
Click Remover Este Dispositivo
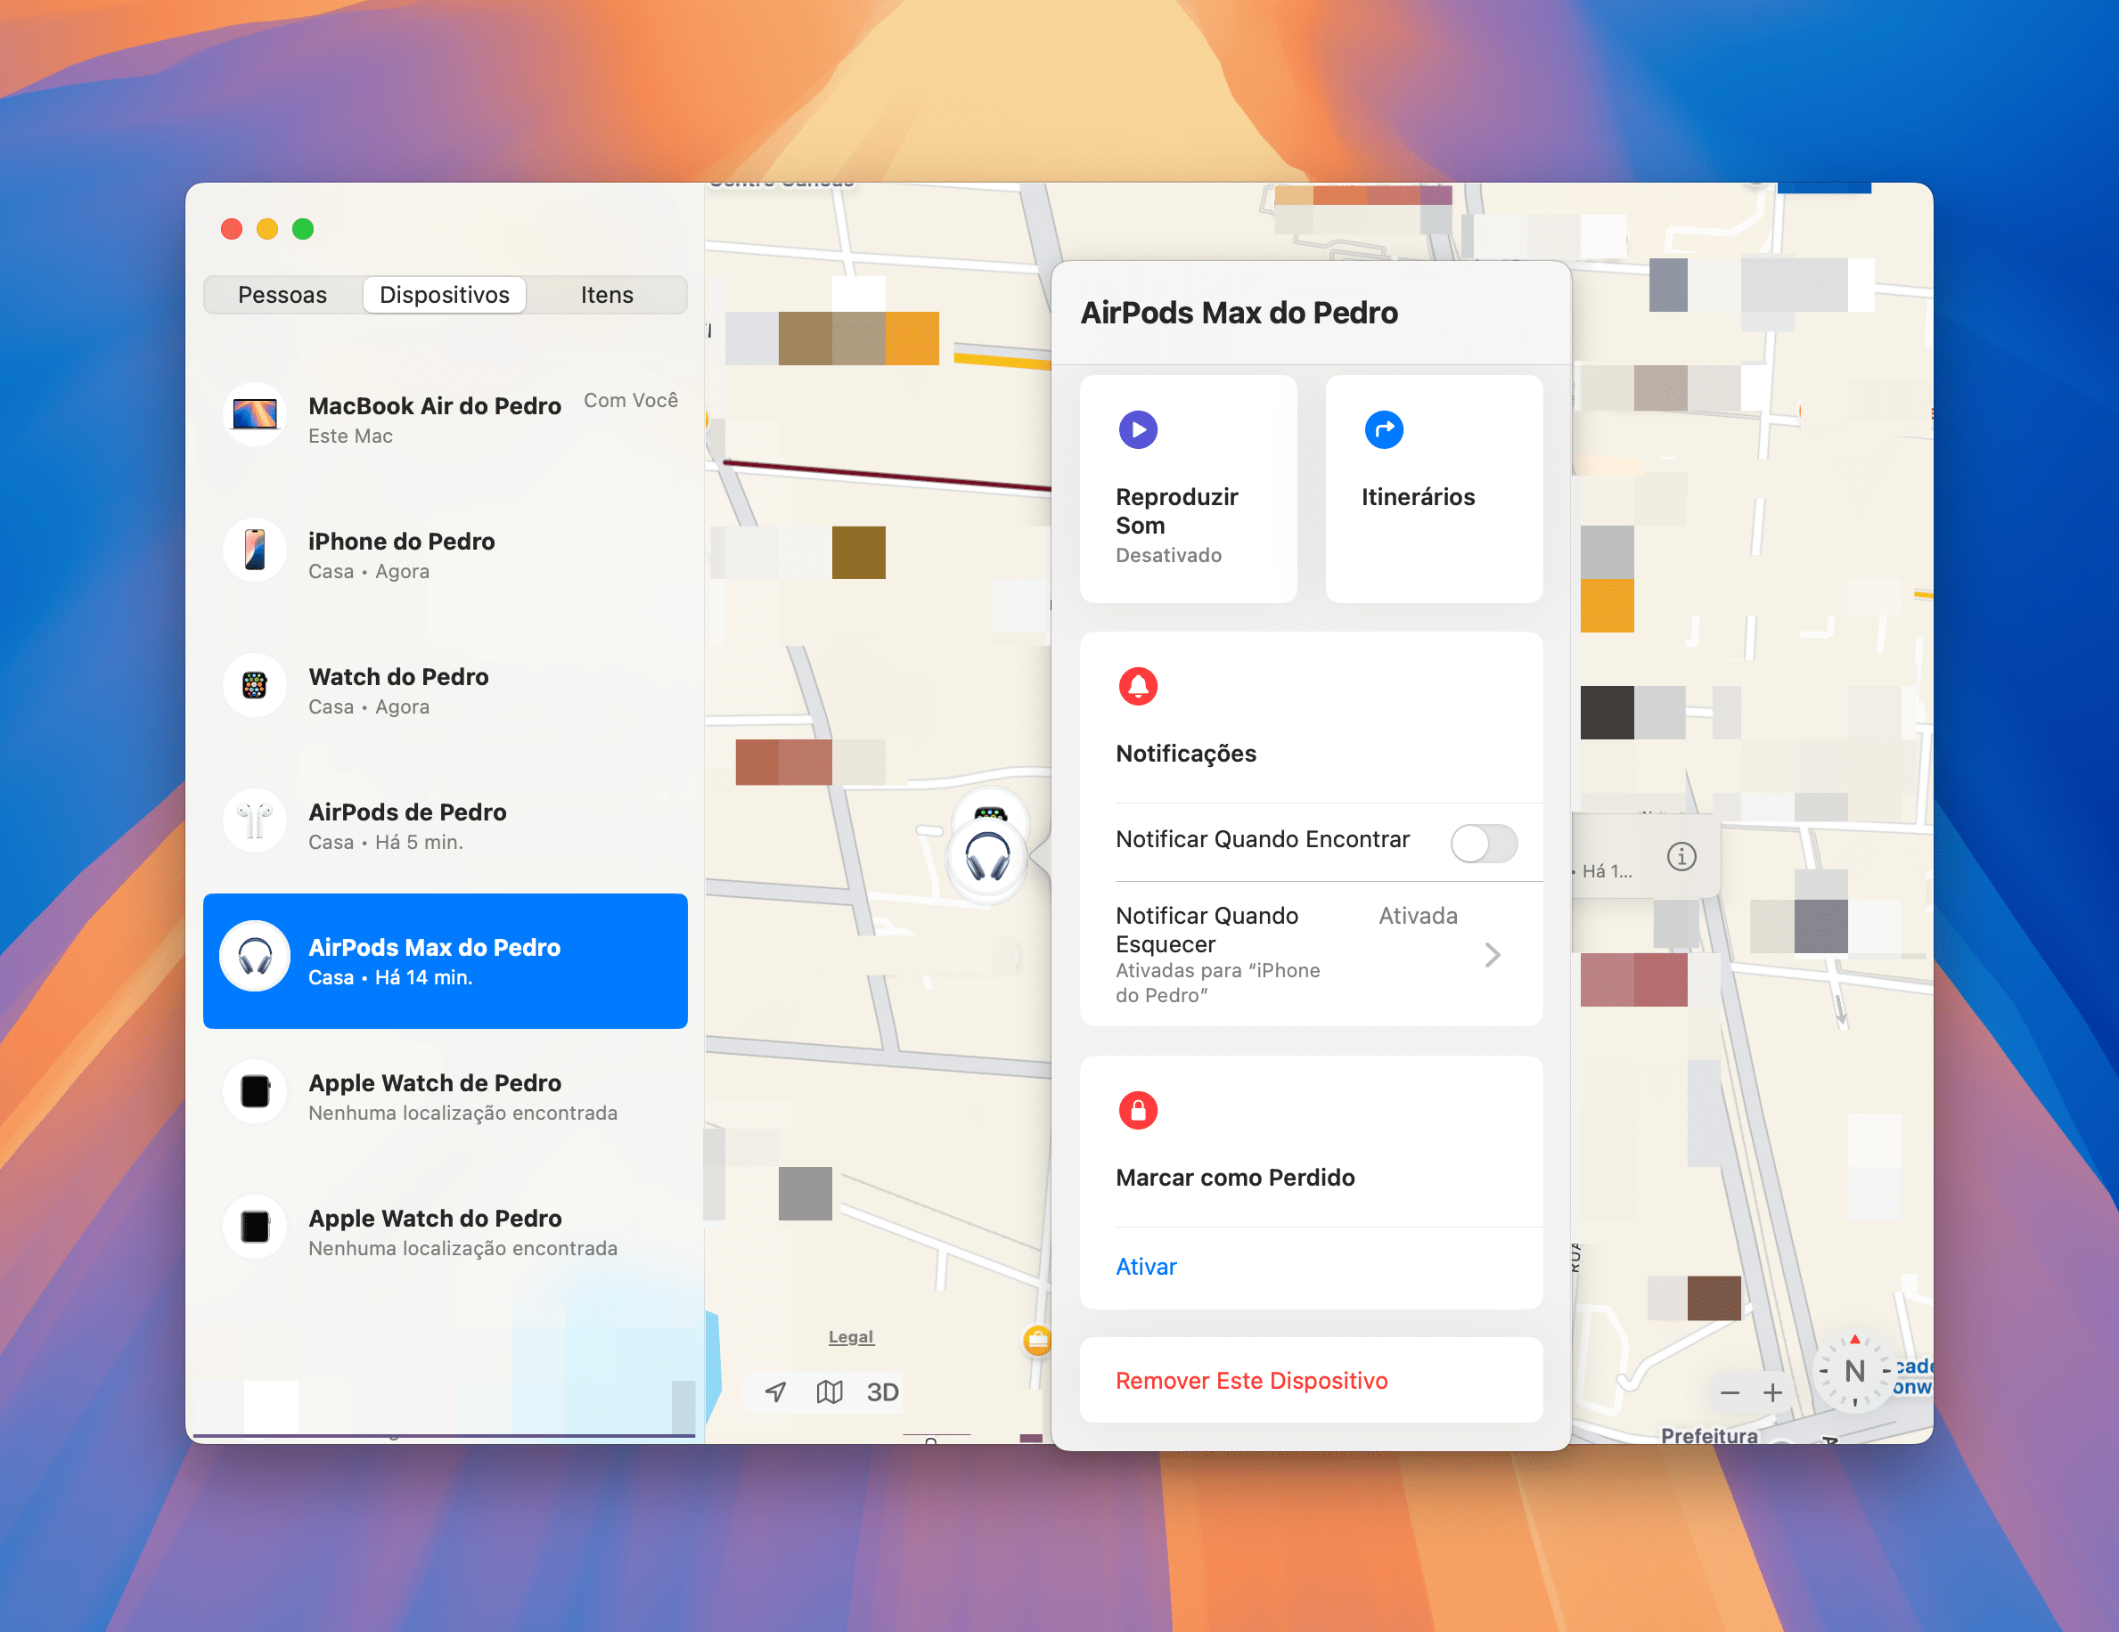[x=1252, y=1381]
